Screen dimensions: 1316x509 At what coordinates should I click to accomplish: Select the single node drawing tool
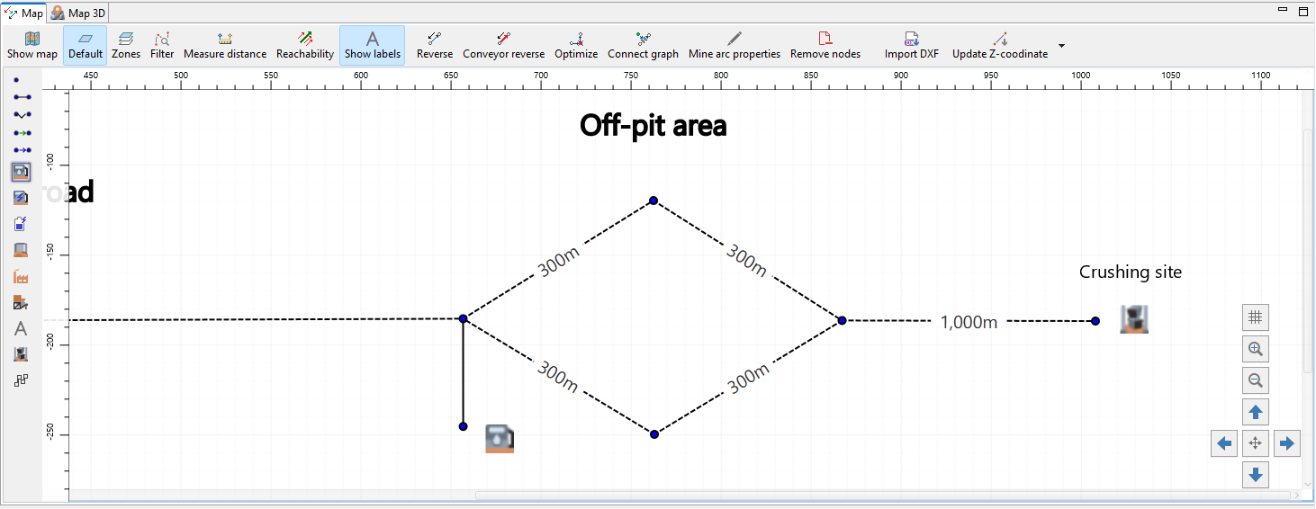pos(16,80)
